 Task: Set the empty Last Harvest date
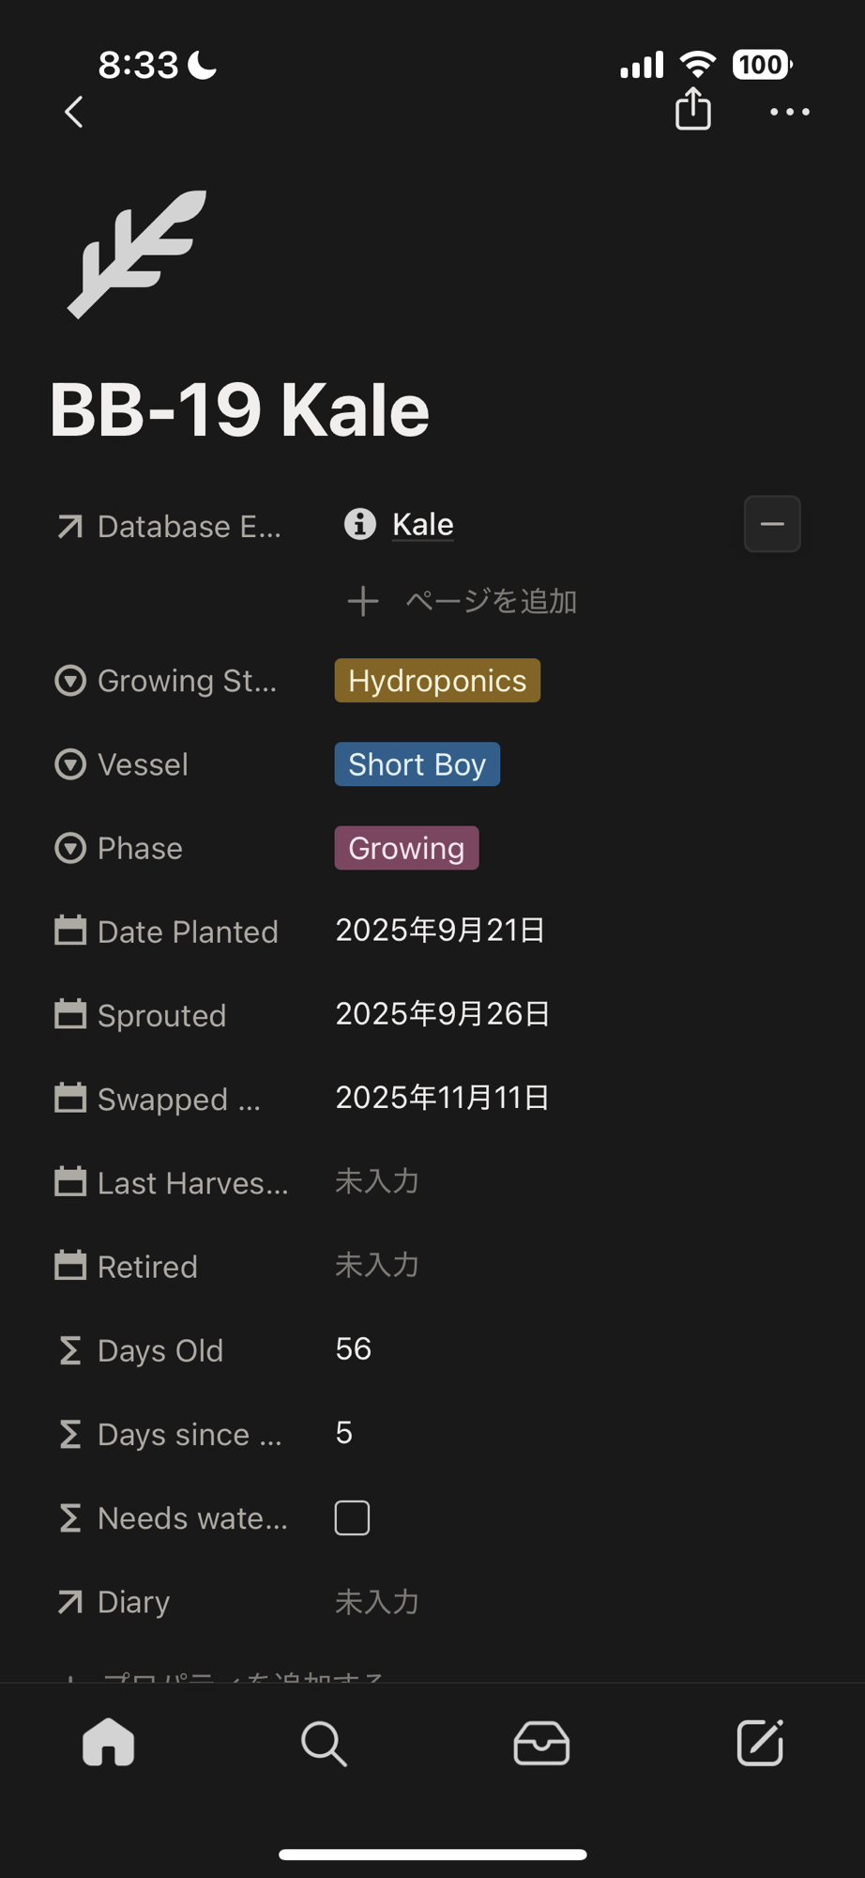tap(377, 1181)
